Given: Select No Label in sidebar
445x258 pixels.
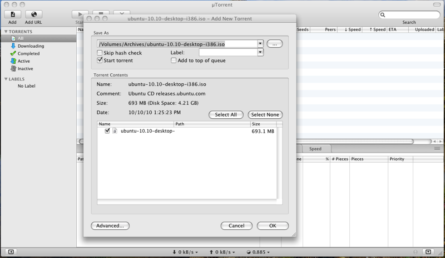Looking at the screenshot, I should [x=26, y=86].
